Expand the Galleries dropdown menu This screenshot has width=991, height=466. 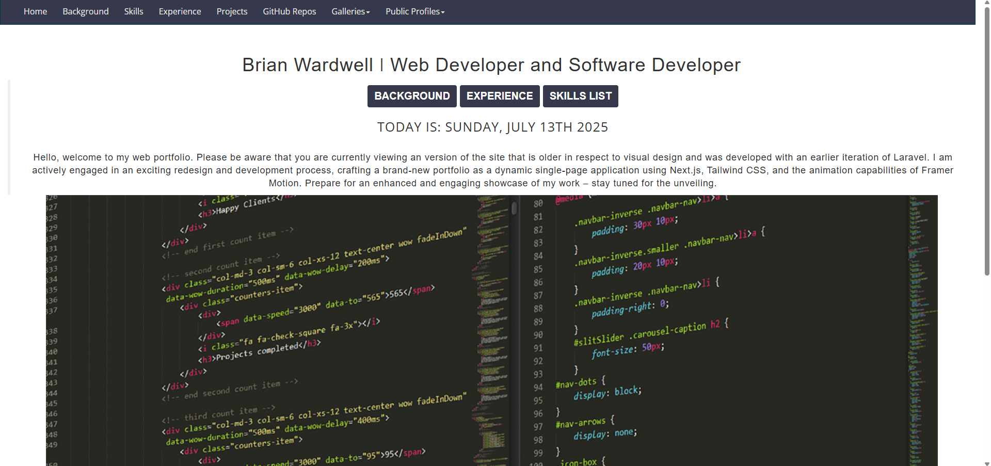click(x=350, y=11)
